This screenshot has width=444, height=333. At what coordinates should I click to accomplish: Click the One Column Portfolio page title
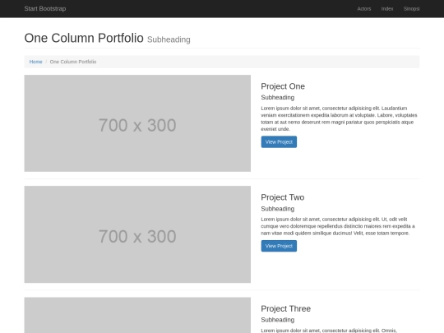coord(84,38)
